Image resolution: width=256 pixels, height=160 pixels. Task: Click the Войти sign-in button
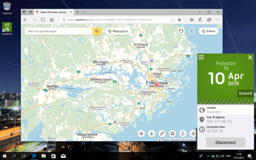tap(208, 31)
